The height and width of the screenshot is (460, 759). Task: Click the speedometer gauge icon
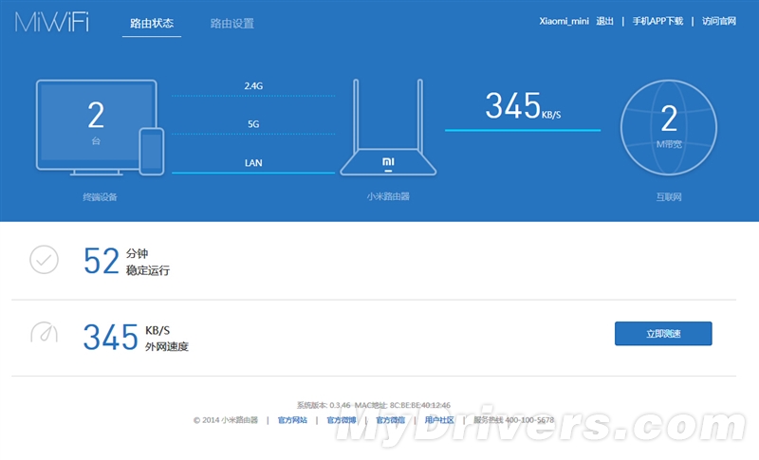tap(44, 332)
